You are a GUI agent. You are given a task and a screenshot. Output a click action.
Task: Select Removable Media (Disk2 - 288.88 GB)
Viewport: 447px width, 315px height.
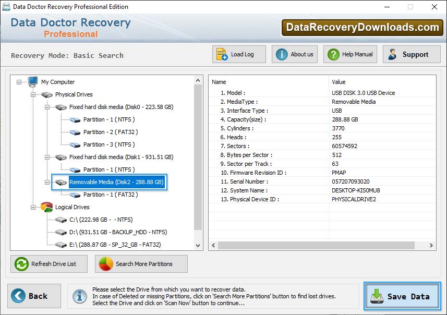(x=116, y=182)
